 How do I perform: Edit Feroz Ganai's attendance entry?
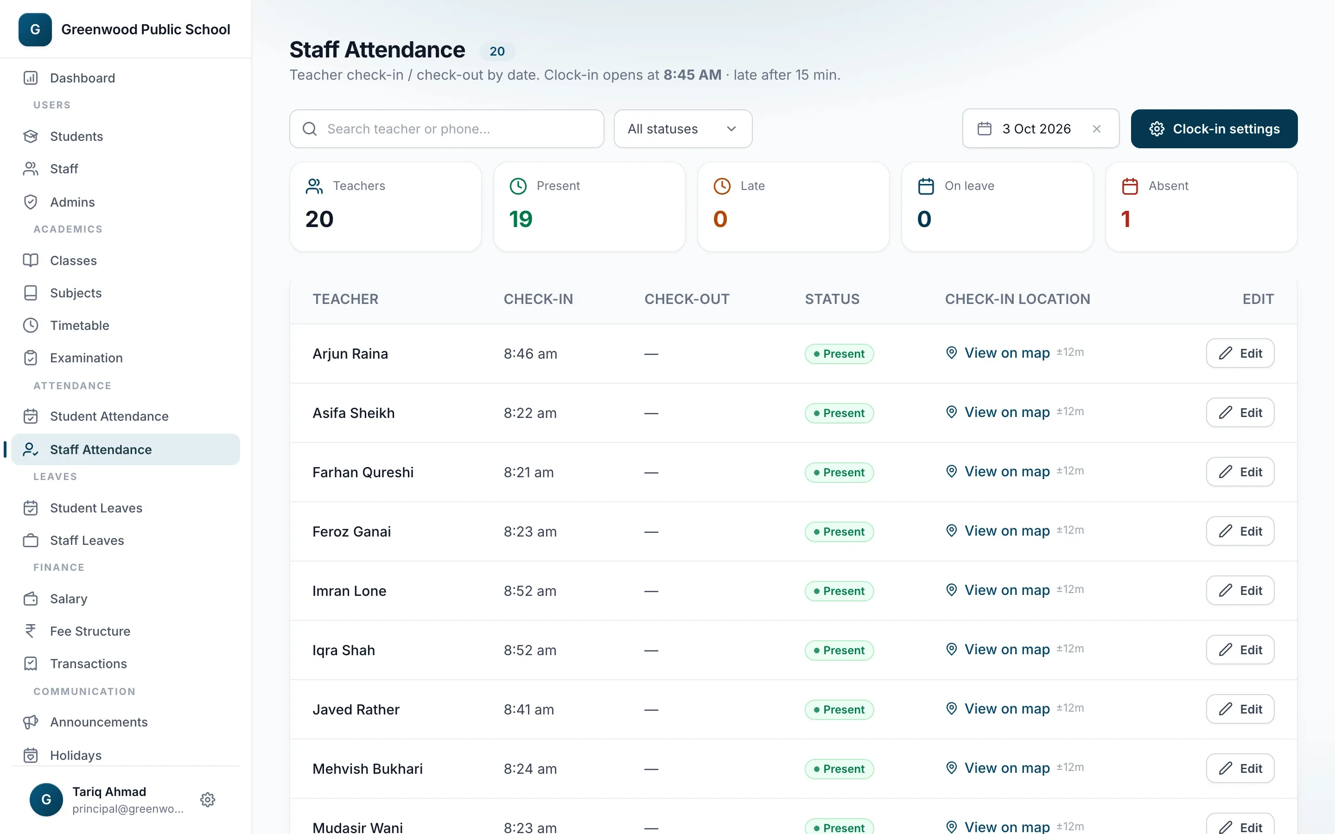pyautogui.click(x=1240, y=531)
